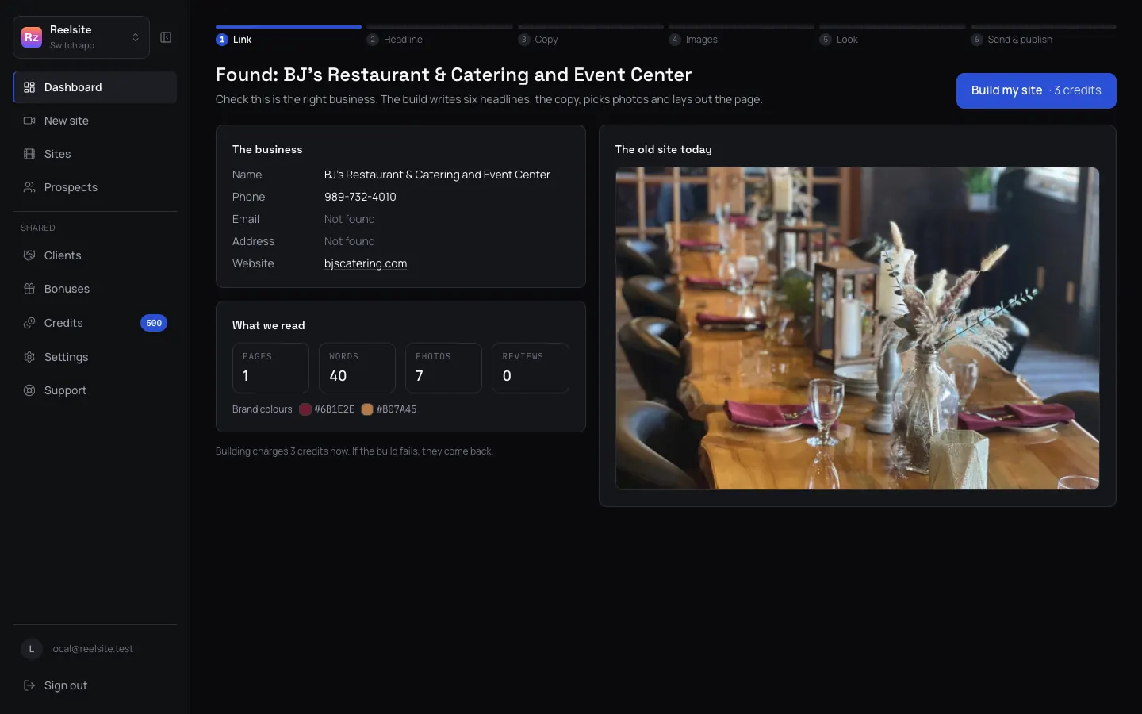Click the Found: BJ's Restaurant heading
This screenshot has width=1142, height=714.
(x=454, y=75)
